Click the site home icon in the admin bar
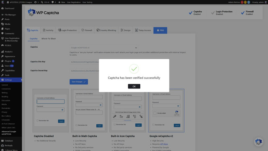The height and width of the screenshot is (151, 268). pyautogui.click(x=8, y=2)
